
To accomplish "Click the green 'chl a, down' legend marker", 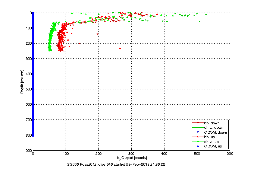I will (x=197, y=128).
